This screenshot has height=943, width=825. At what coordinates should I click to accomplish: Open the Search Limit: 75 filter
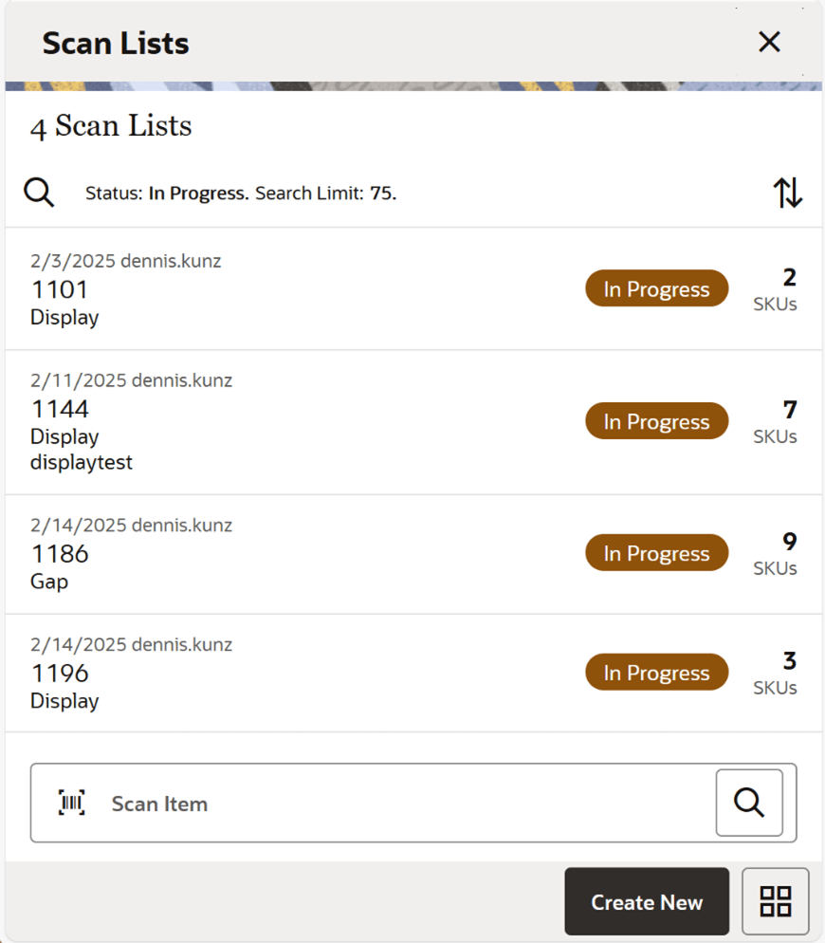click(327, 193)
